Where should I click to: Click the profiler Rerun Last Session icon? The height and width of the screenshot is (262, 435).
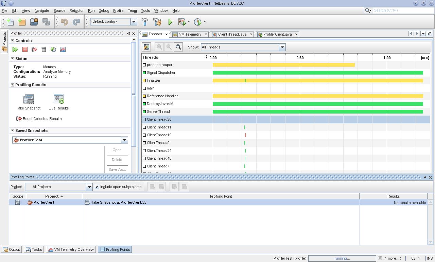tap(15, 49)
